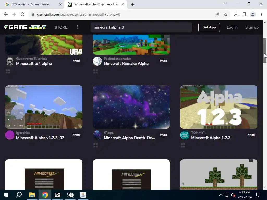Click the Get App button
Screen dimensions: 267x200
pyautogui.click(x=209, y=27)
